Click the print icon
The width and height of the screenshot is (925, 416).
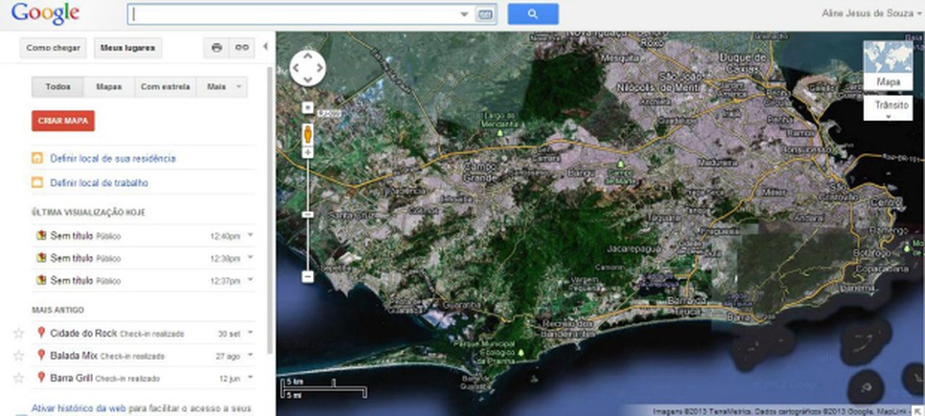(x=217, y=48)
